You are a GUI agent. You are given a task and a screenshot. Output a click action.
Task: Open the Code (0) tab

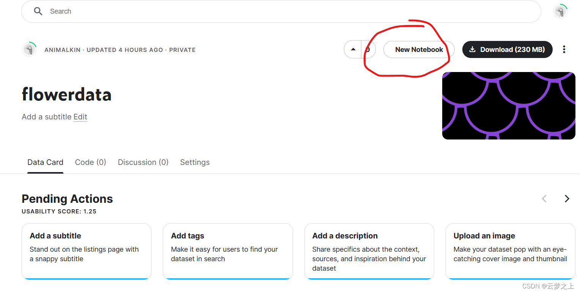(90, 162)
